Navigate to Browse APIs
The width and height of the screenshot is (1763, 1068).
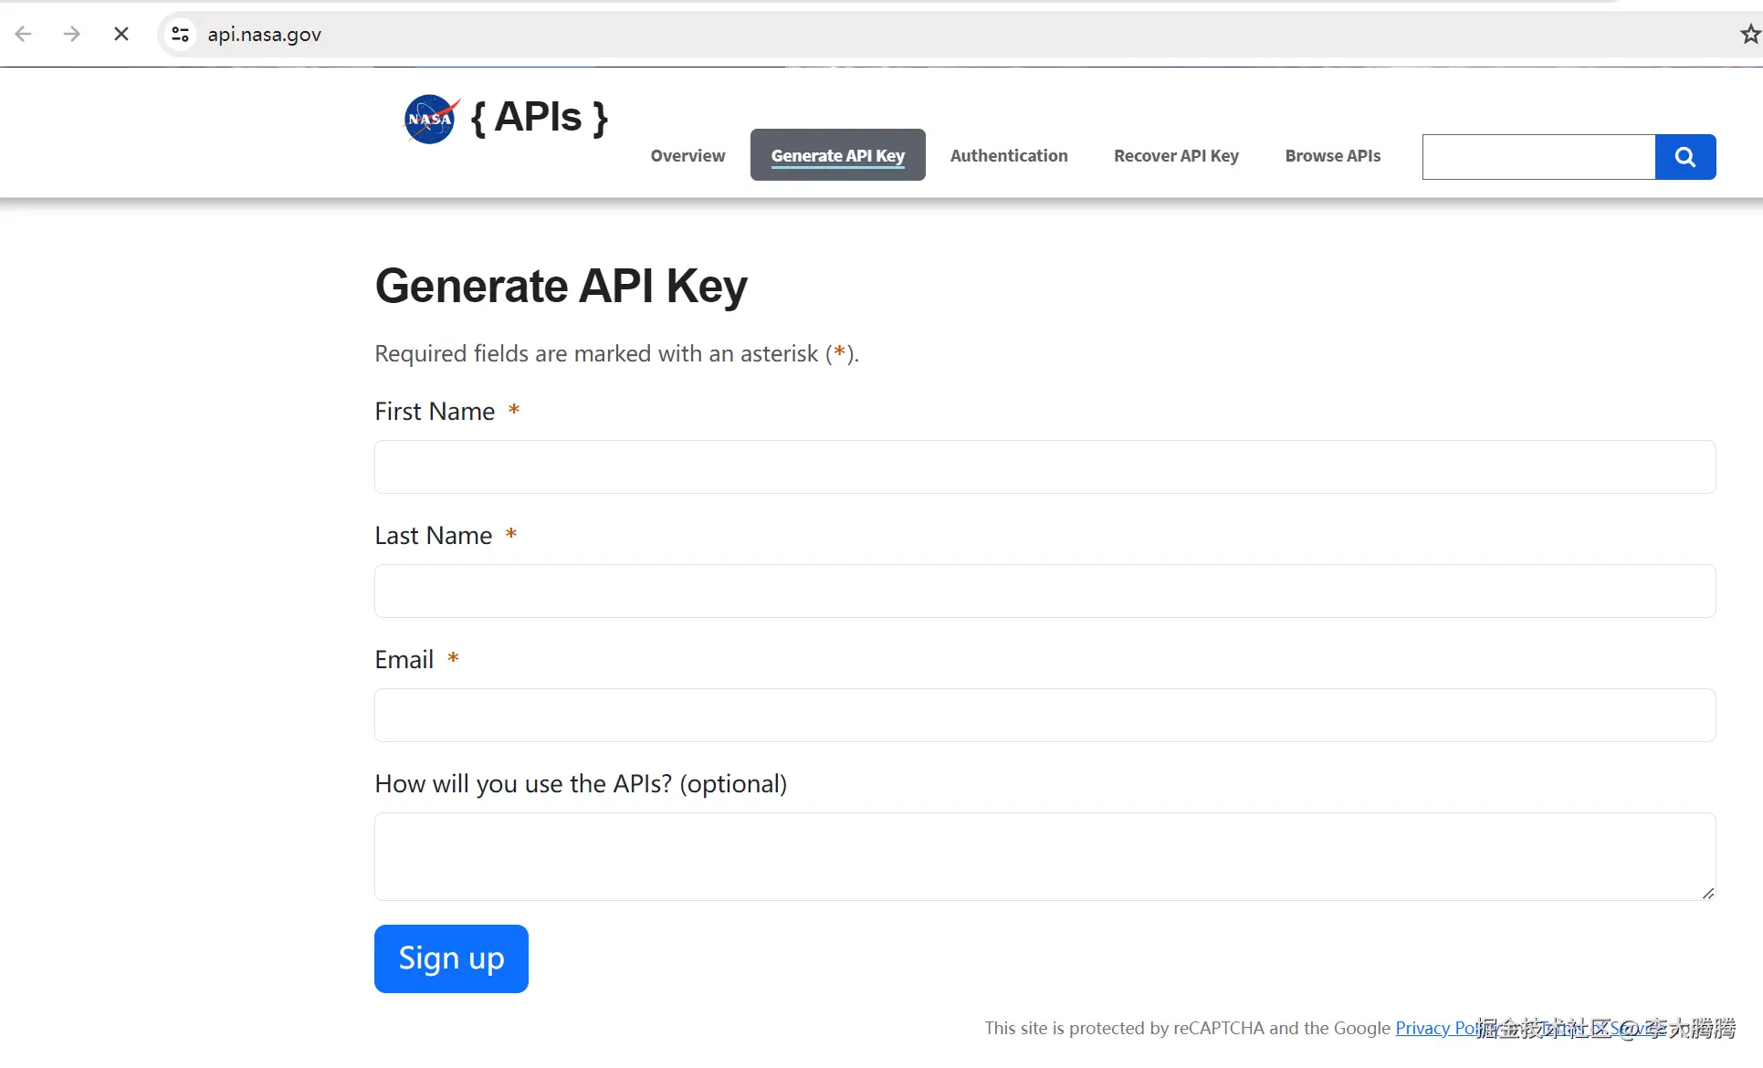point(1332,156)
